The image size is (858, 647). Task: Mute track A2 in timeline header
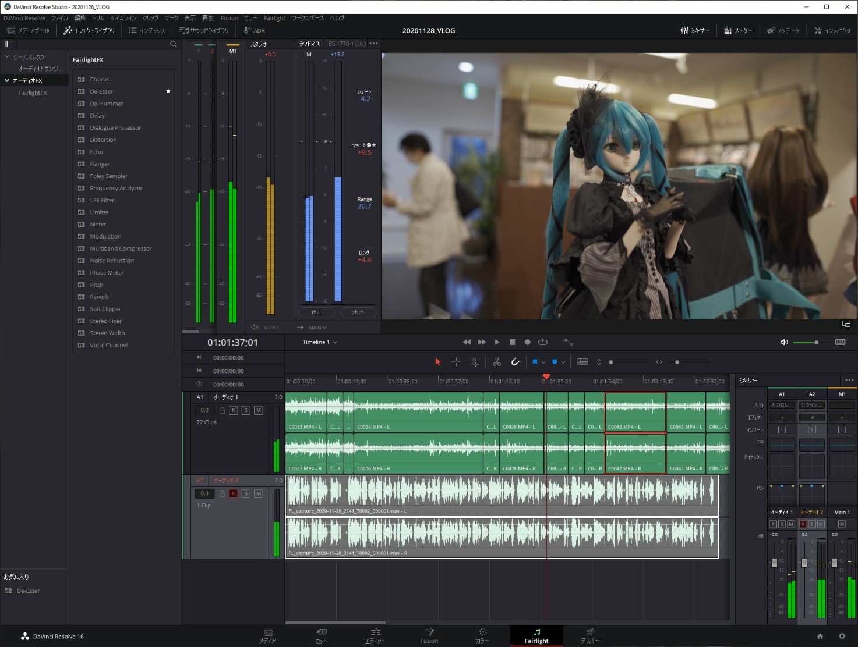click(x=259, y=493)
